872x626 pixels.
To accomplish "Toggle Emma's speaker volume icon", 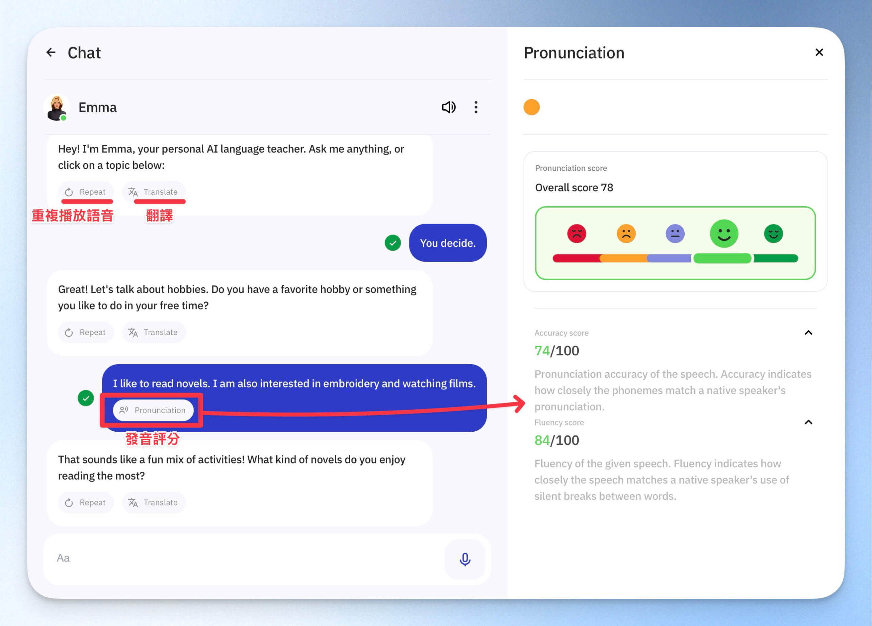I will (x=448, y=107).
